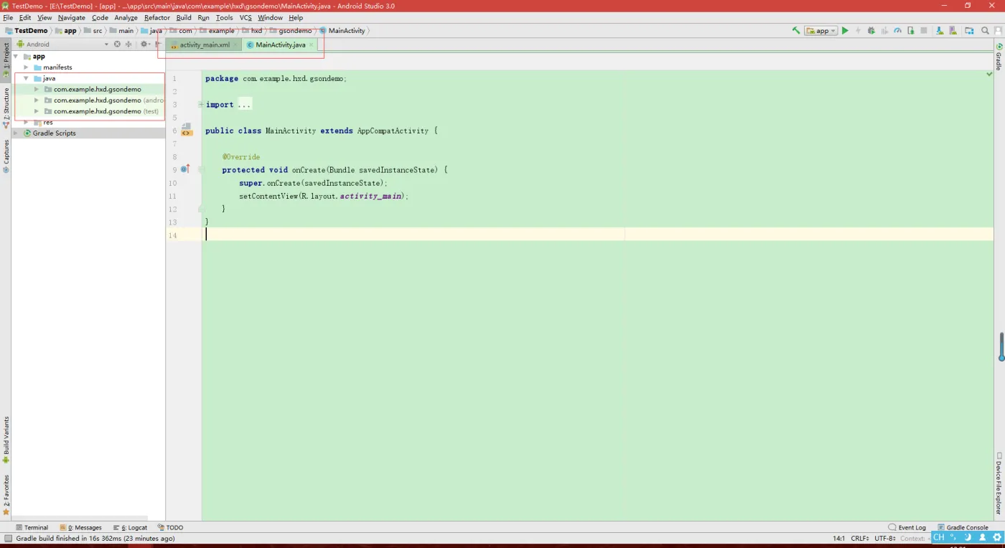Collapse the app module tree node
The width and height of the screenshot is (1005, 548).
[16, 56]
